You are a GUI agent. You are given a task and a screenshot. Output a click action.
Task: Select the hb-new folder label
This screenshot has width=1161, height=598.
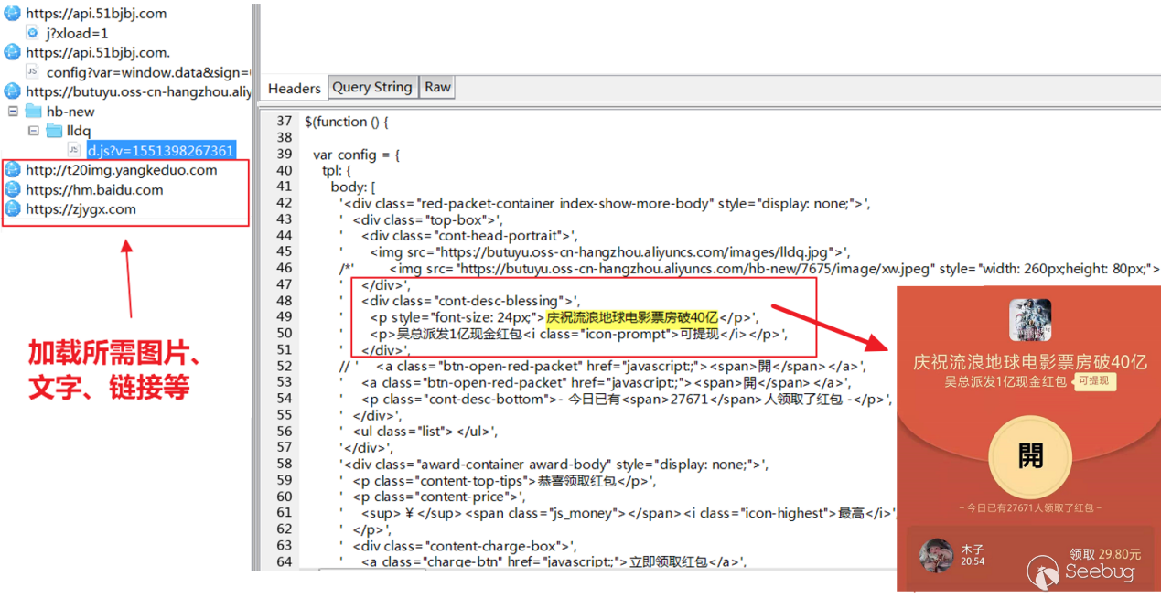click(71, 112)
